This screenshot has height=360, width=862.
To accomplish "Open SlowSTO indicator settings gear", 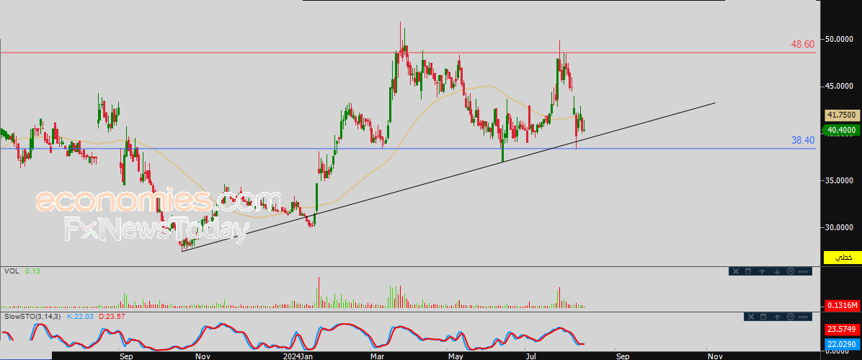I will [791, 317].
